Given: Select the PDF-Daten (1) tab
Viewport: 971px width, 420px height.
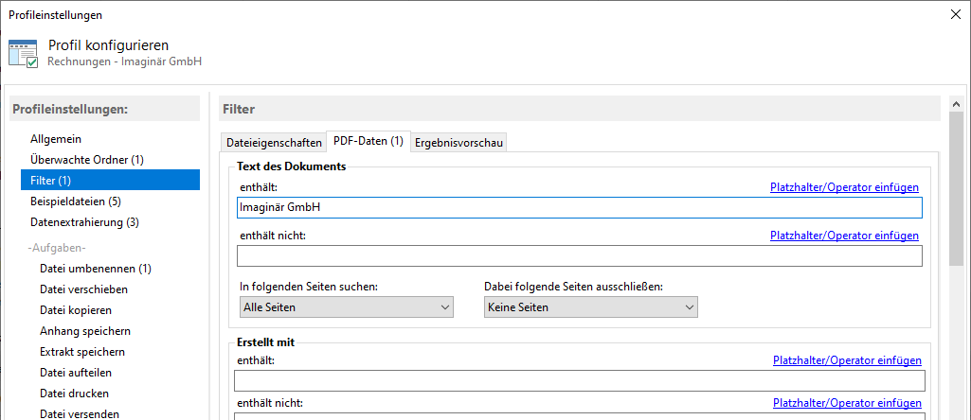Looking at the screenshot, I should click(x=368, y=141).
